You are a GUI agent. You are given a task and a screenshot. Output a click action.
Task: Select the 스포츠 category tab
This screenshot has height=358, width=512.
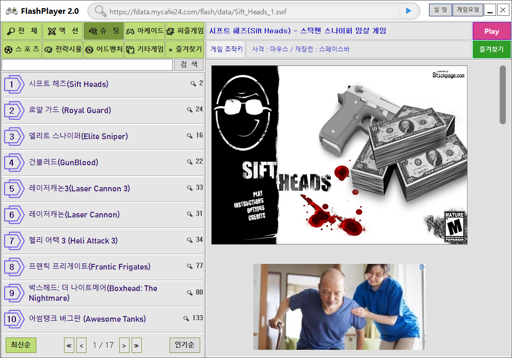tap(22, 49)
